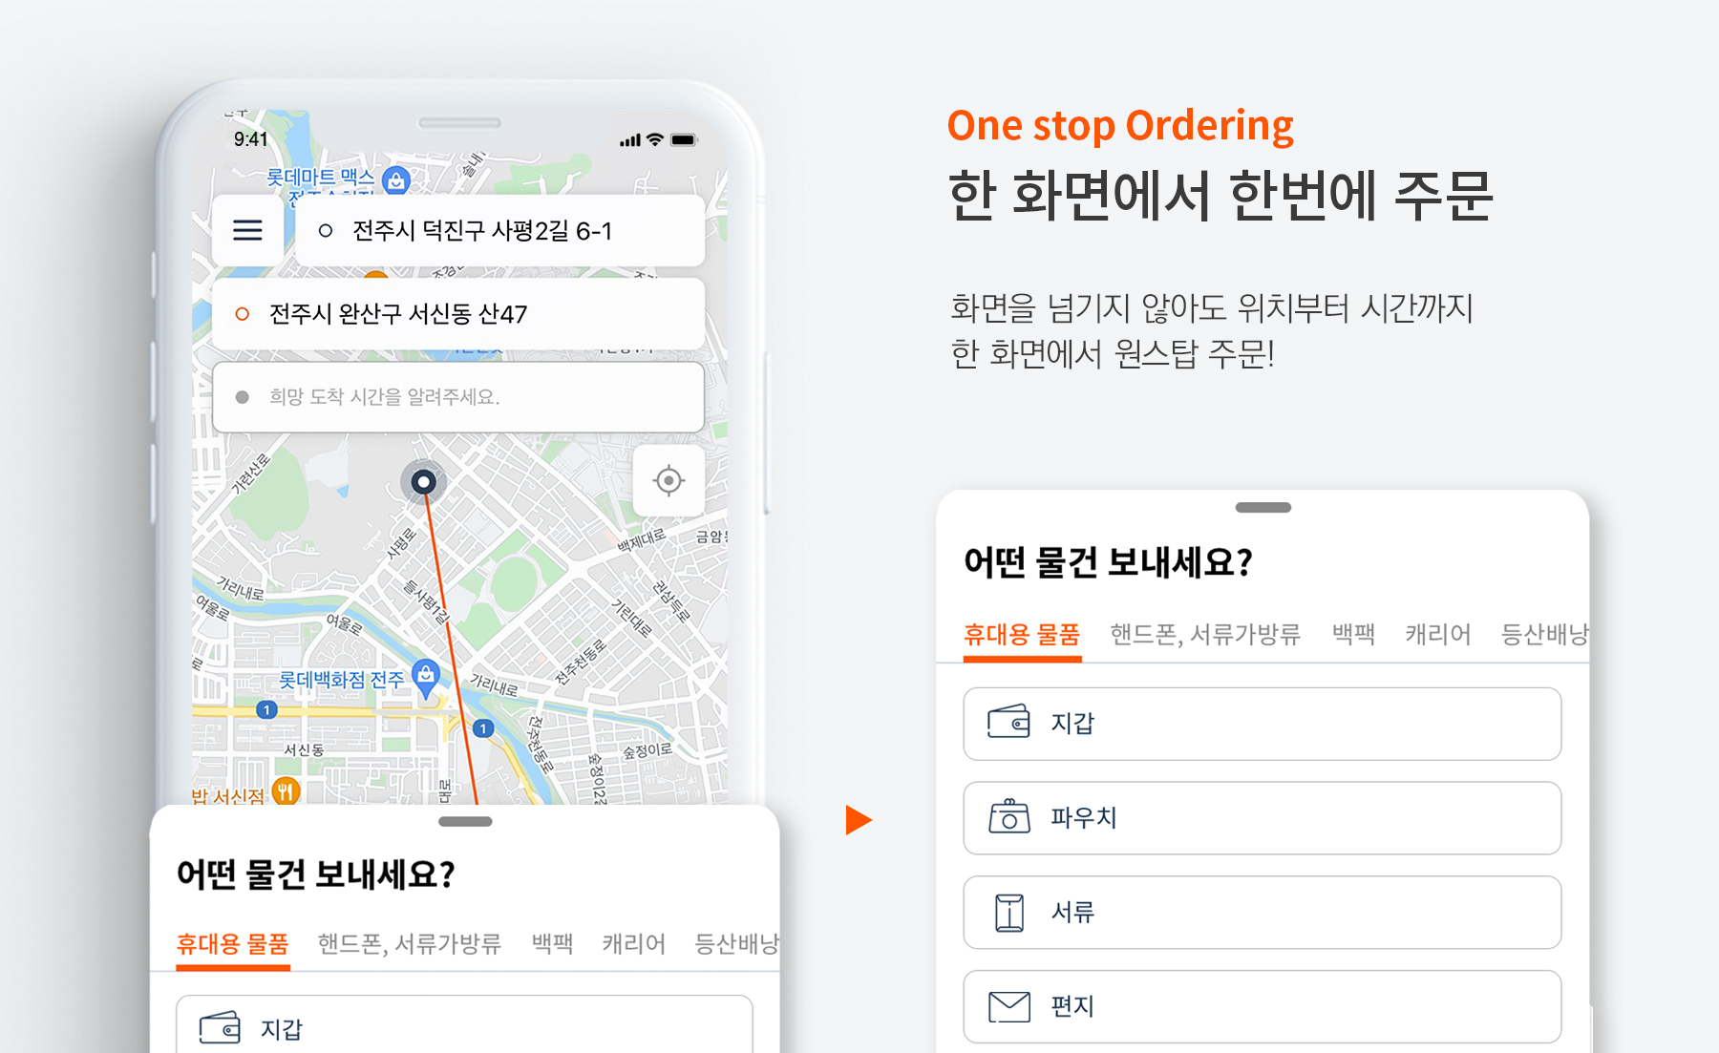Expand the phone's bottom sheet drag handle
This screenshot has height=1053, width=1719.
(x=465, y=822)
